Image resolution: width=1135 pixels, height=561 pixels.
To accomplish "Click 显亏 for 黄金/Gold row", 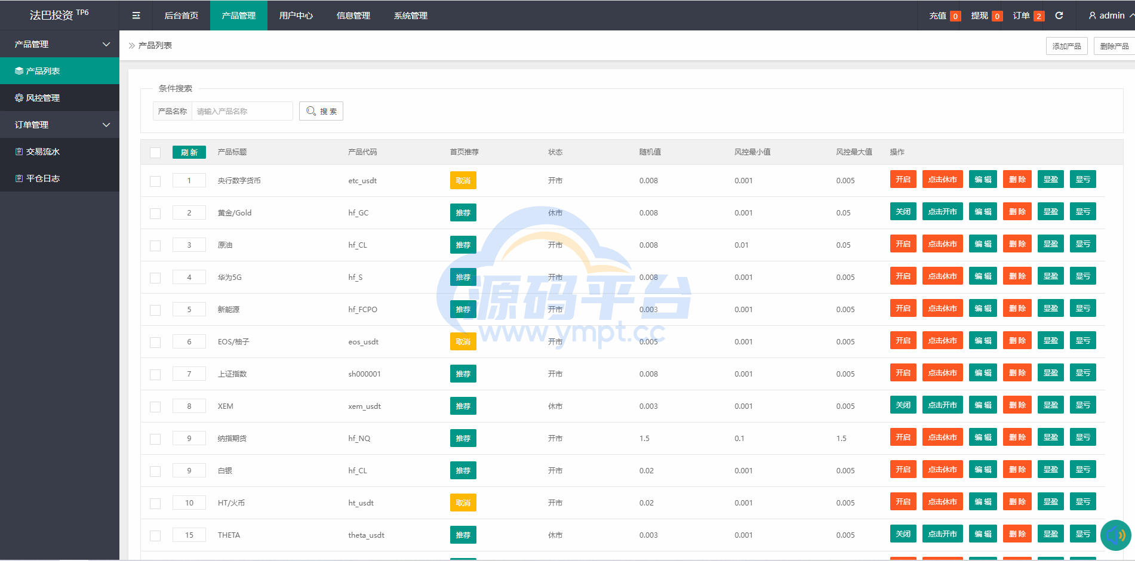I will [1083, 211].
